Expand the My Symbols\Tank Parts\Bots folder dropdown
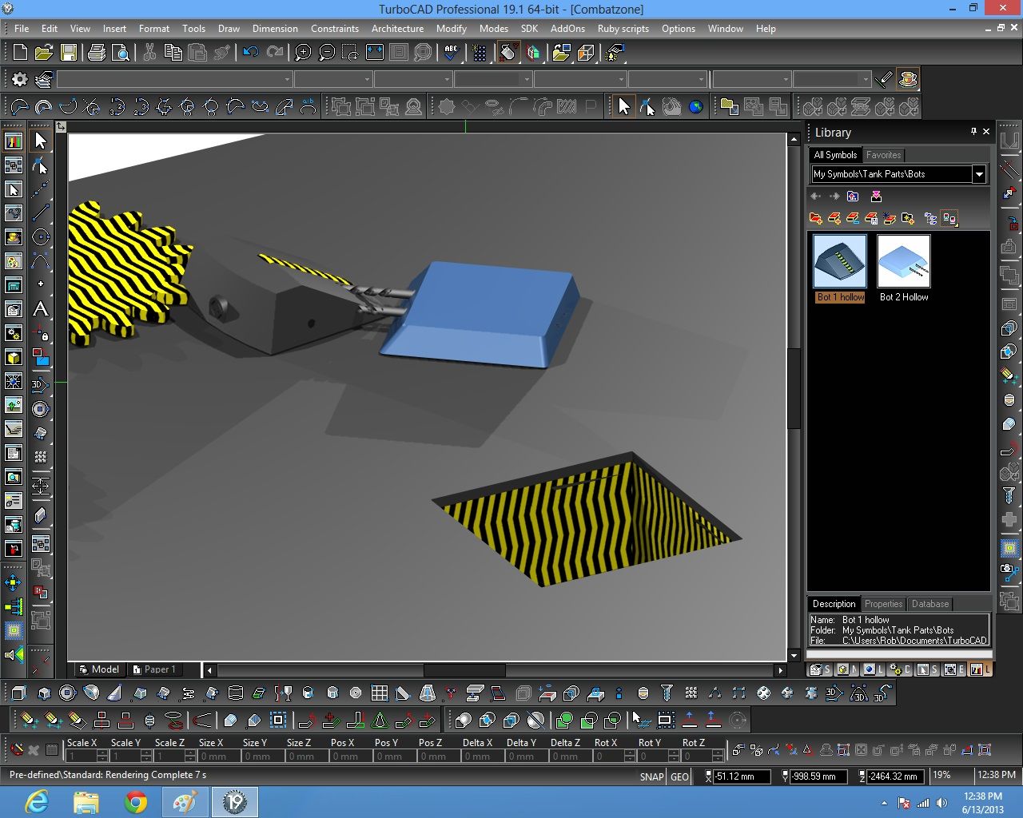This screenshot has width=1023, height=818. [x=979, y=174]
